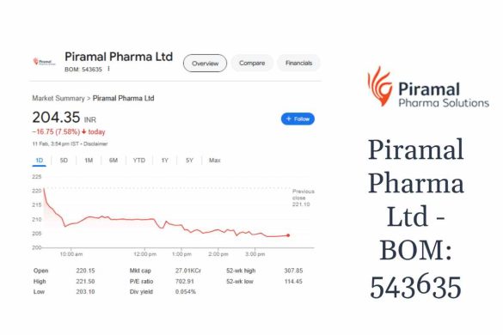Image resolution: width=503 pixels, height=335 pixels.
Task: Switch chart to 5D range
Action: click(x=64, y=161)
